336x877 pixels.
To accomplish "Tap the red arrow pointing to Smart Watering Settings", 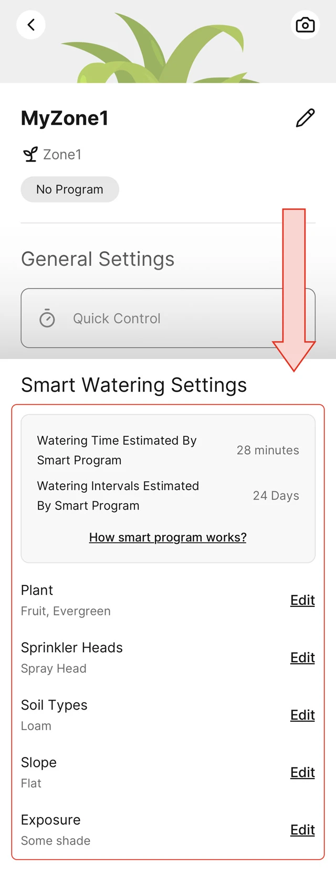I will (x=293, y=284).
